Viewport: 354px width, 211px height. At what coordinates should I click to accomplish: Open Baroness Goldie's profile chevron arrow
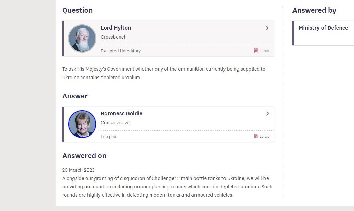[267, 114]
